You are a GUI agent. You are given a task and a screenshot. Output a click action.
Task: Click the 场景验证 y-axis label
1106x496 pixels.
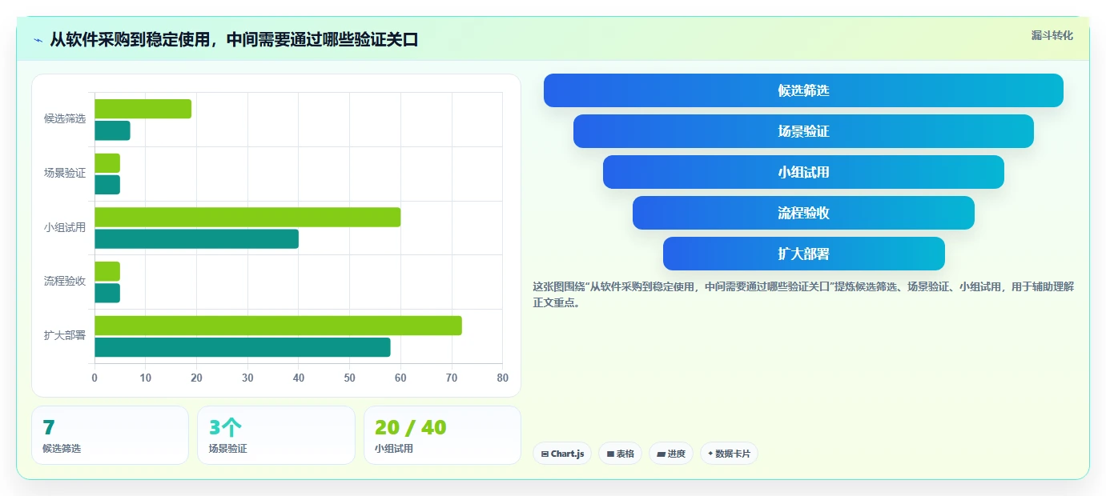65,173
